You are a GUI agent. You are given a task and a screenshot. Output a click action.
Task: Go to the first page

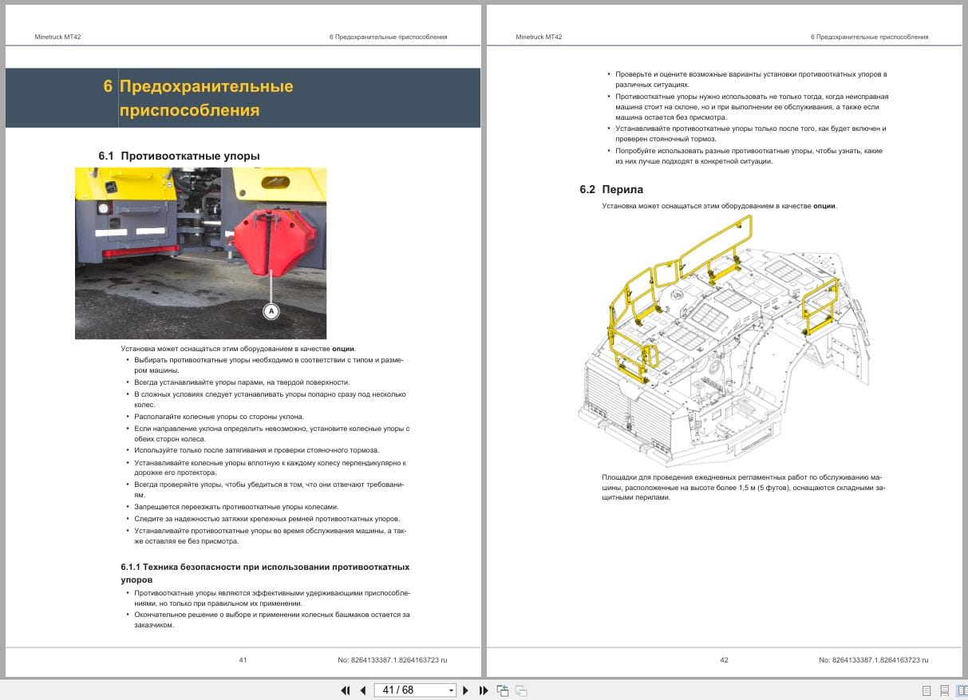click(x=346, y=690)
